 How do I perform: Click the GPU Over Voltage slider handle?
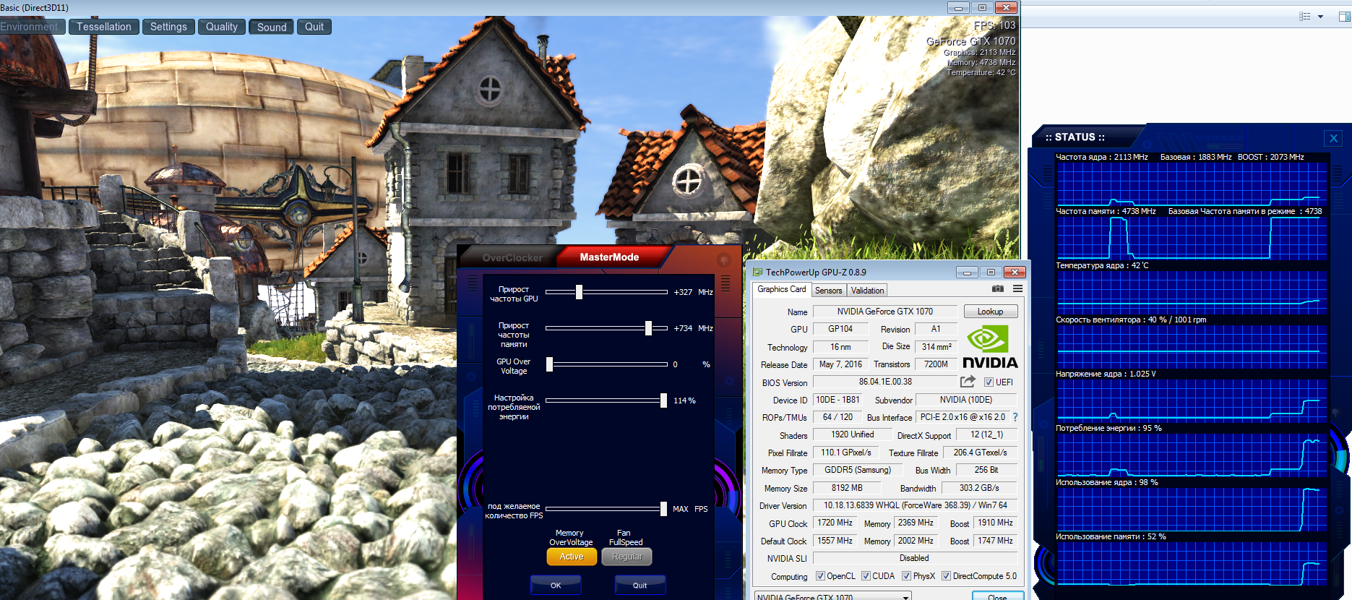click(x=549, y=364)
